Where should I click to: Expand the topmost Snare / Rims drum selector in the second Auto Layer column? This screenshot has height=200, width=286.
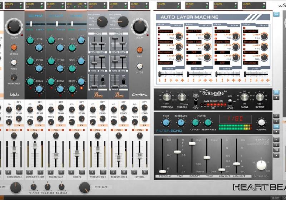(x=195, y=31)
